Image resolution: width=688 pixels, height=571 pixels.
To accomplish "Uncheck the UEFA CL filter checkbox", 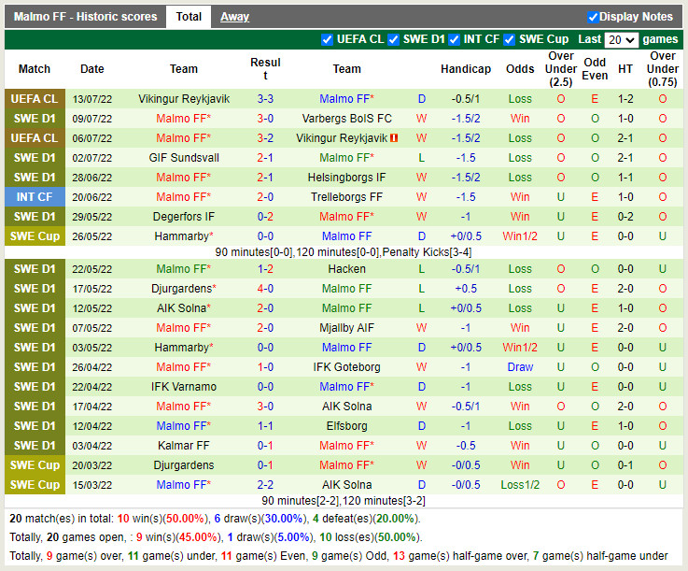I will click(x=327, y=39).
